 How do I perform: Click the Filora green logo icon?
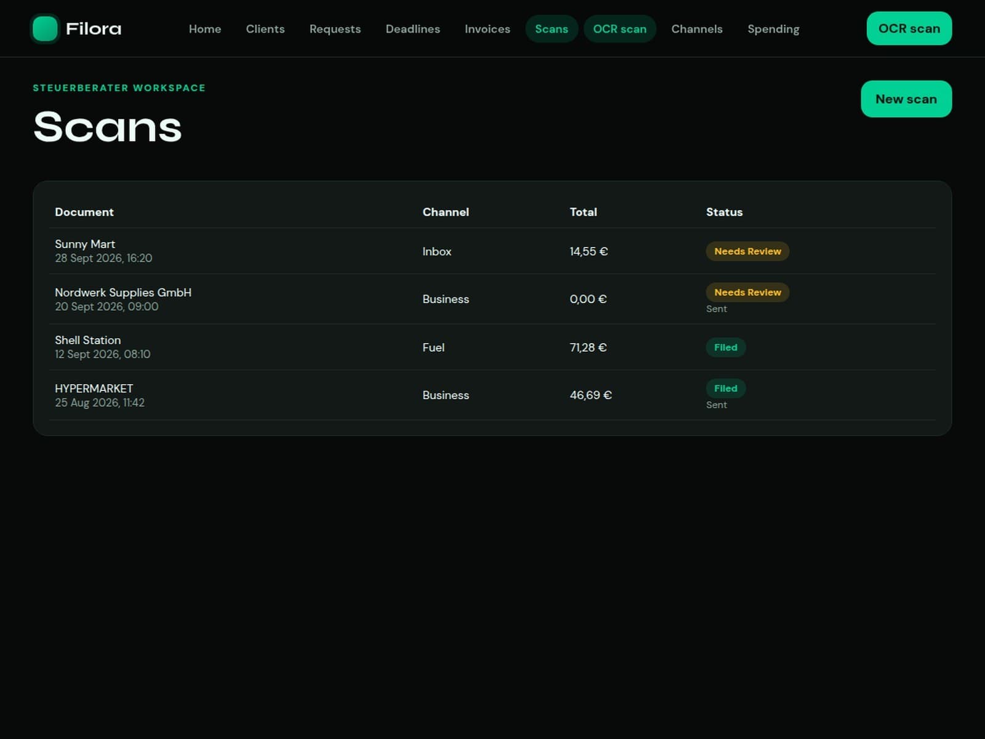click(44, 29)
